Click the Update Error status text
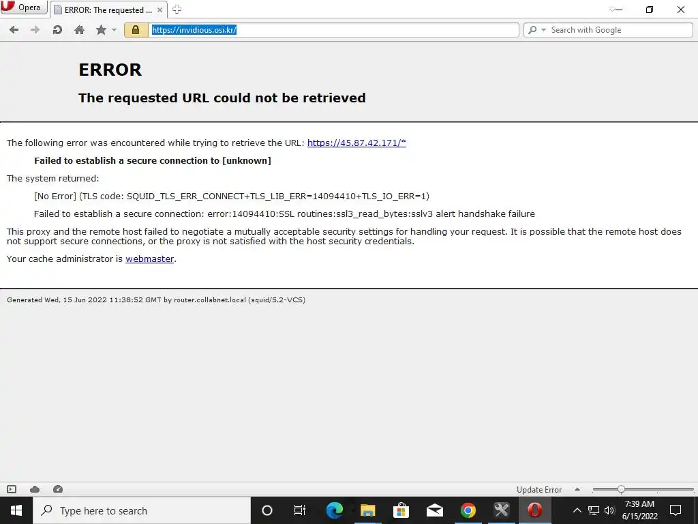Screen dimensions: 698x524 (x=539, y=490)
